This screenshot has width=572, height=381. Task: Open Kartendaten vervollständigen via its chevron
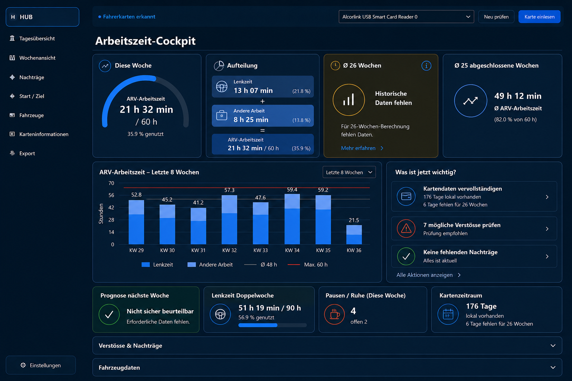[547, 197]
